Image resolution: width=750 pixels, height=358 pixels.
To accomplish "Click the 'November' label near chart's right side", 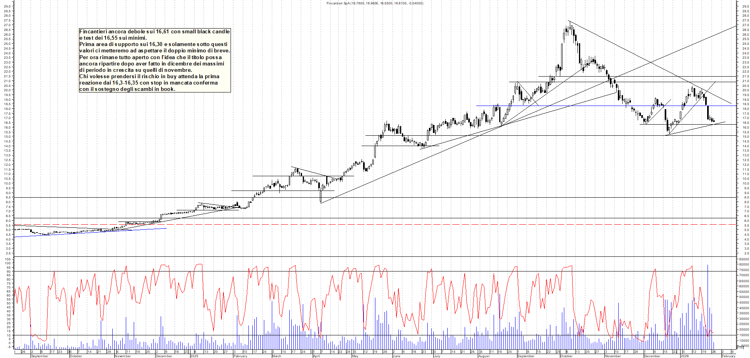I will click(613, 356).
